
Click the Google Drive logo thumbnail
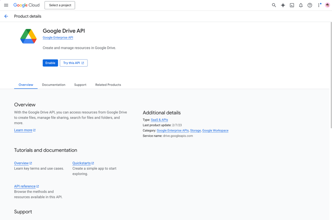[x=28, y=36]
